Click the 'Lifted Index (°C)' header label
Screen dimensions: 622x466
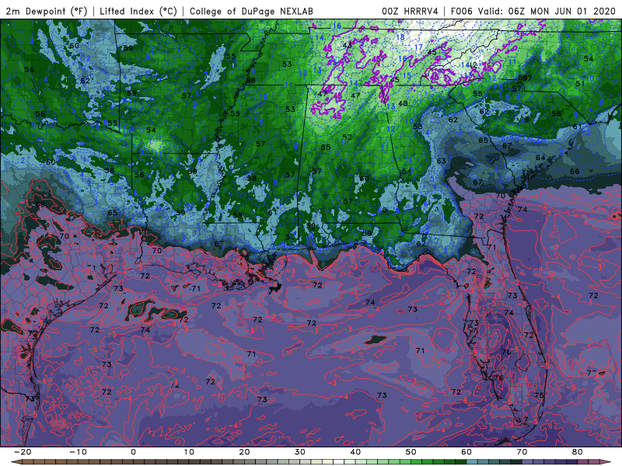tap(138, 11)
